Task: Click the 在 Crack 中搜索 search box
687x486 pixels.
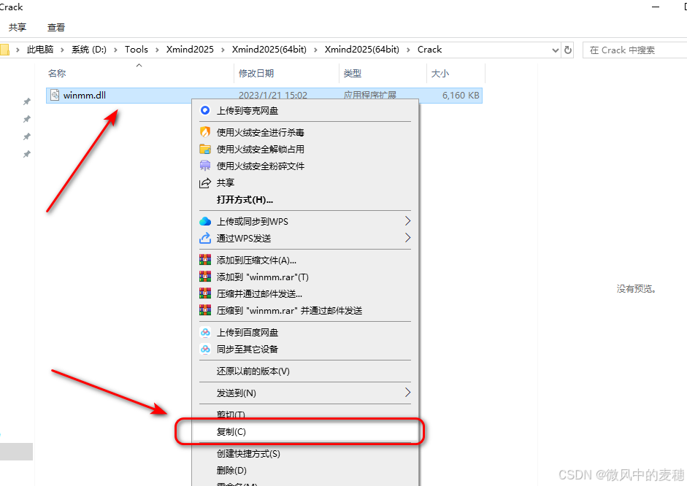Action: 635,50
